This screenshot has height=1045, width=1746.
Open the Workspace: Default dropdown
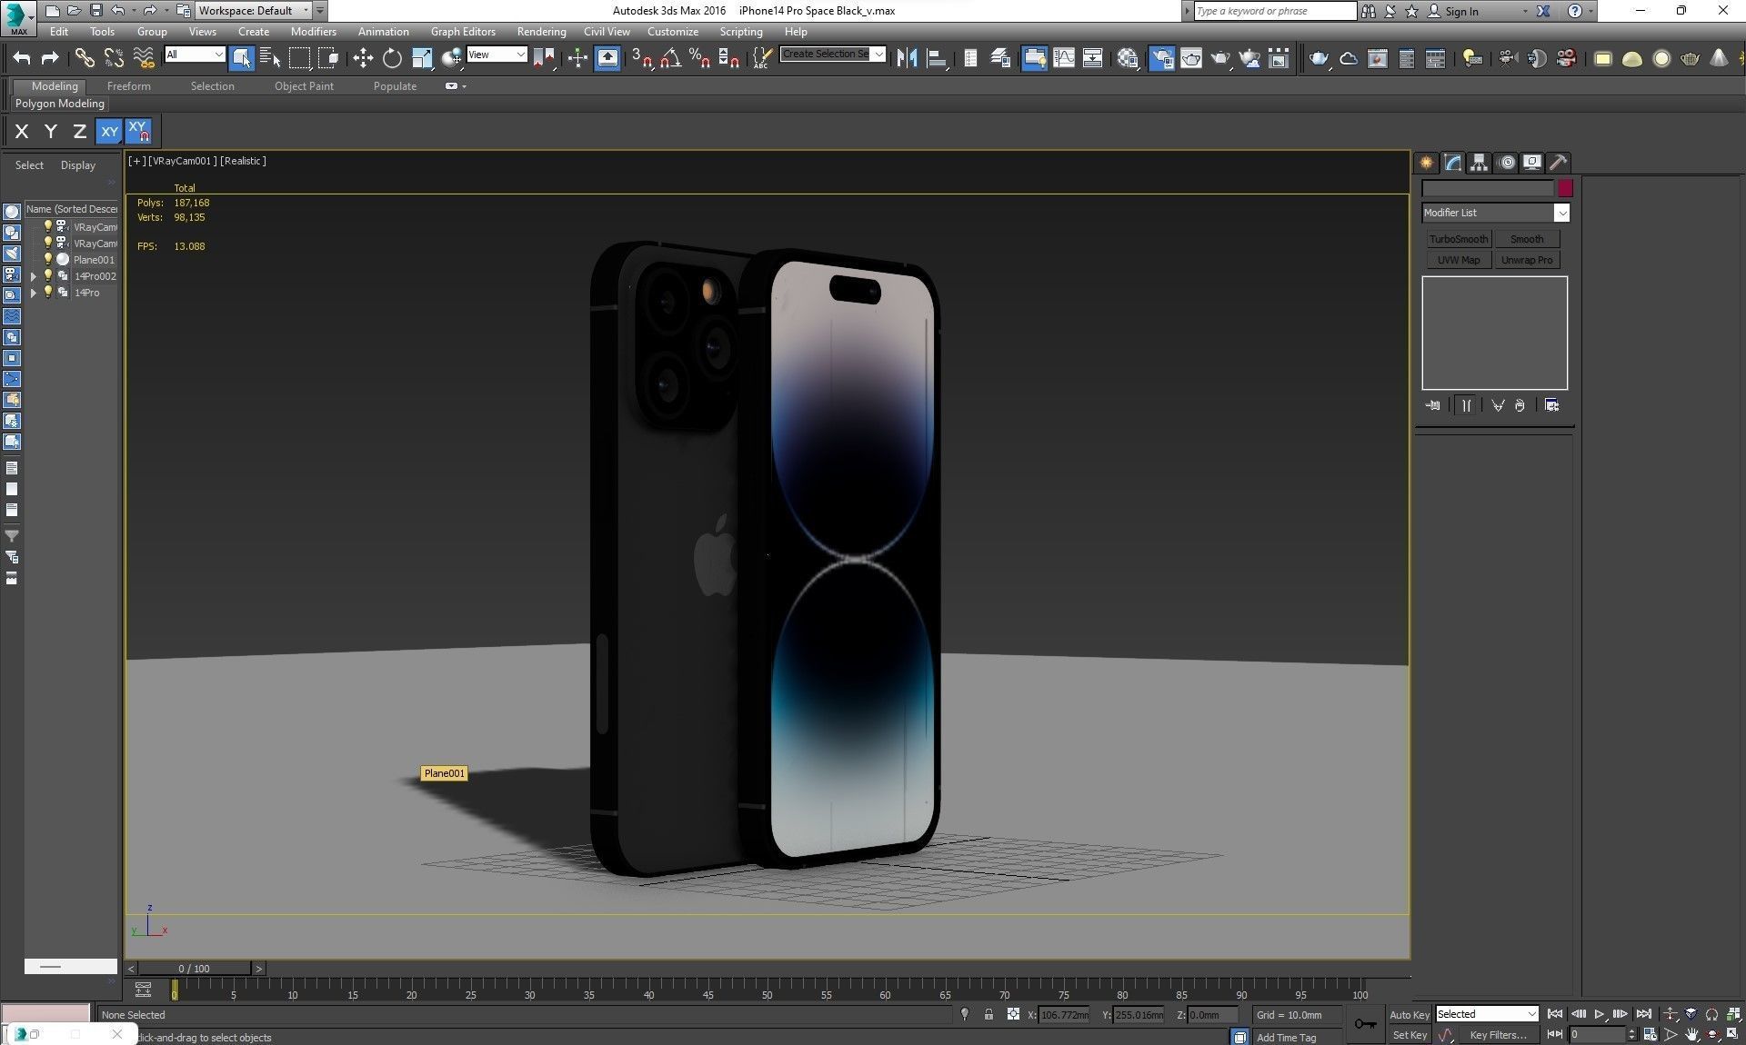[x=253, y=11]
